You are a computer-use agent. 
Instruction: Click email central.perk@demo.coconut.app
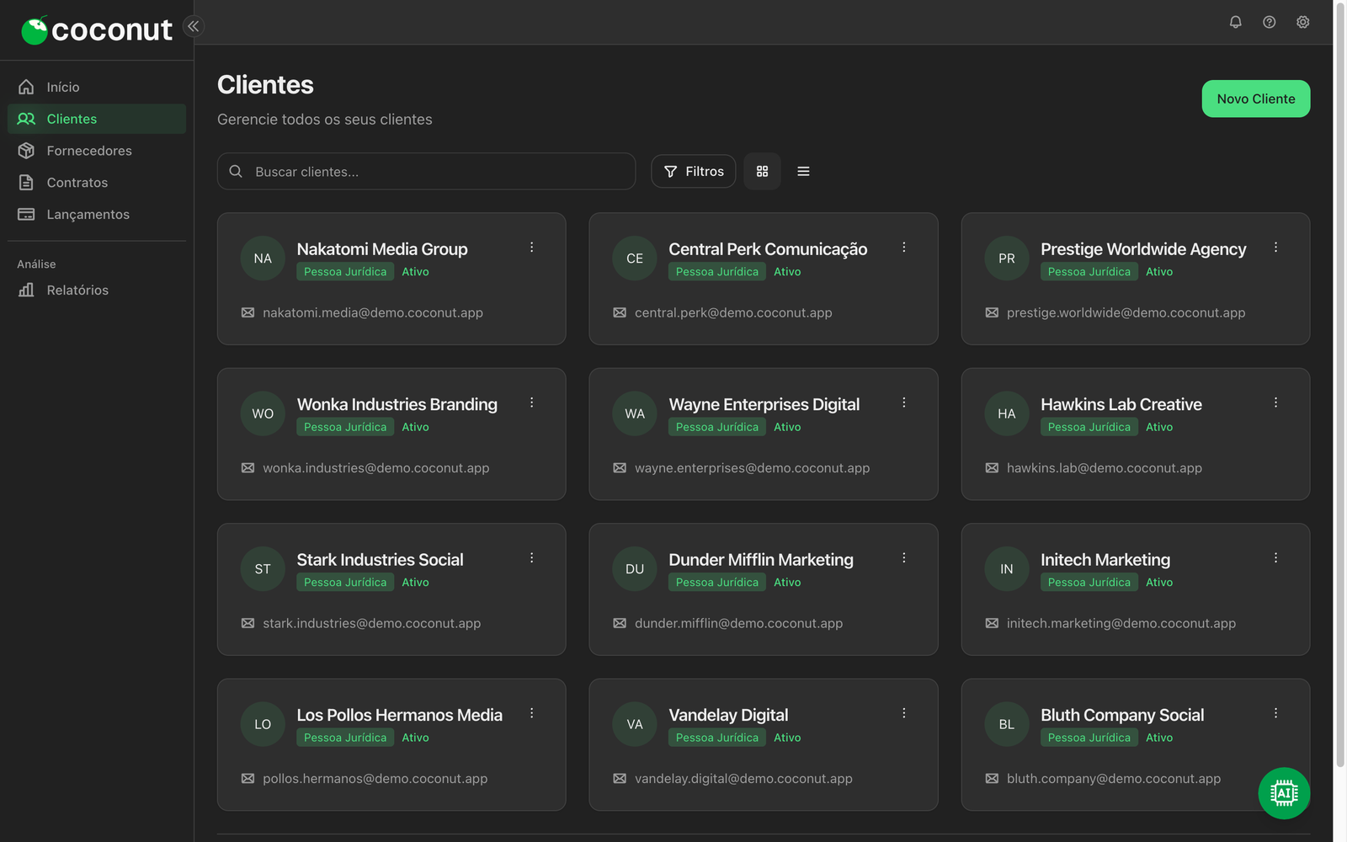point(733,312)
